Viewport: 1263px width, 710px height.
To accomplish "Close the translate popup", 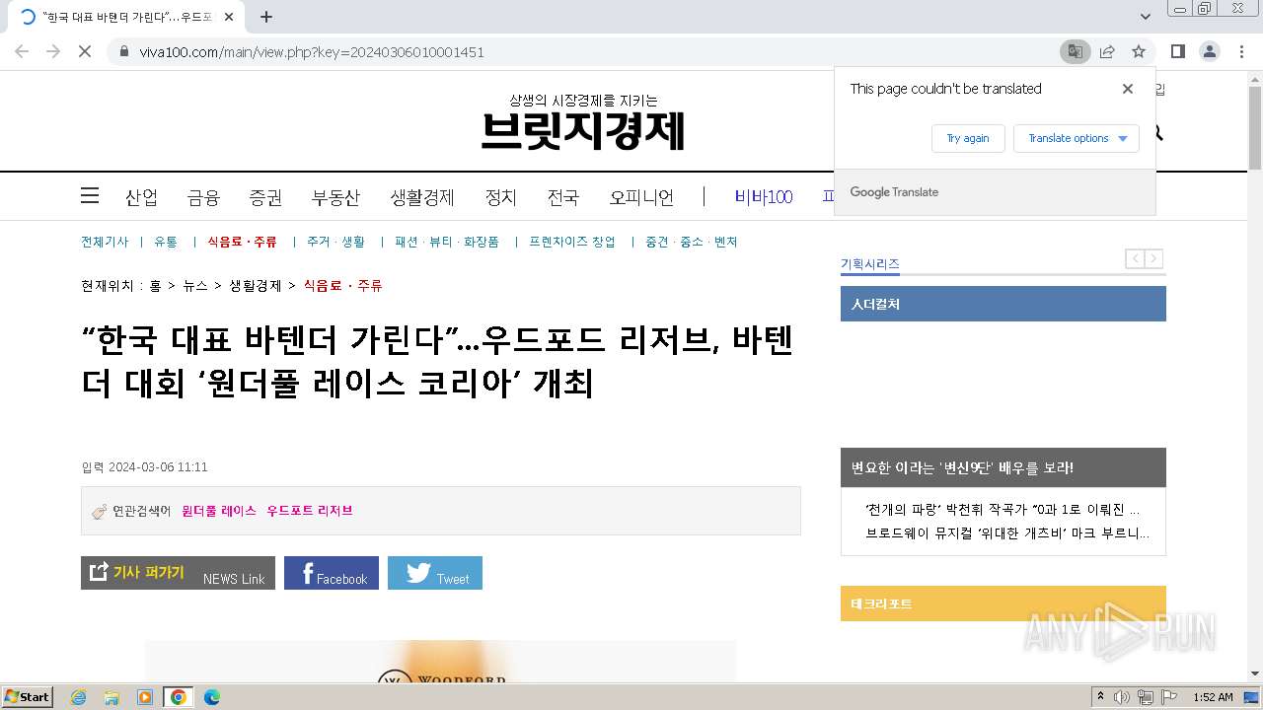I will [x=1128, y=89].
